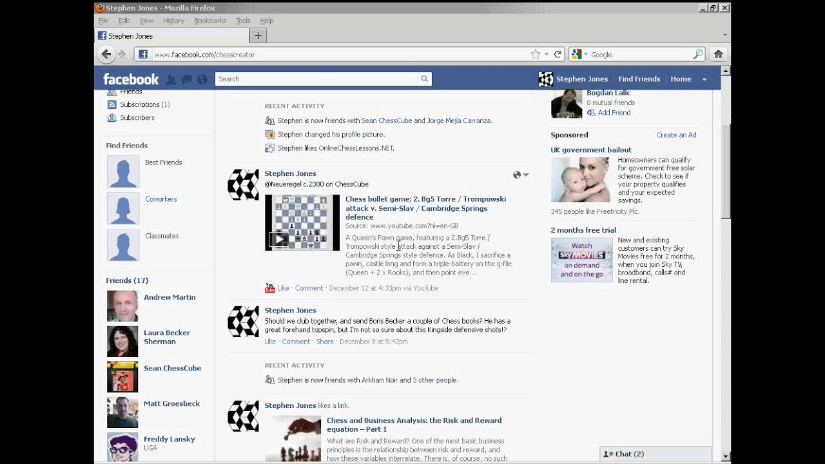This screenshot has height=464, width=825.
Task: Click the UK government bailout ad image
Action: click(x=581, y=180)
